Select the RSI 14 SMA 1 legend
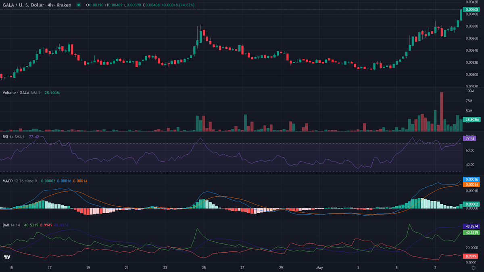Image resolution: width=484 pixels, height=272 pixels. tap(14, 137)
